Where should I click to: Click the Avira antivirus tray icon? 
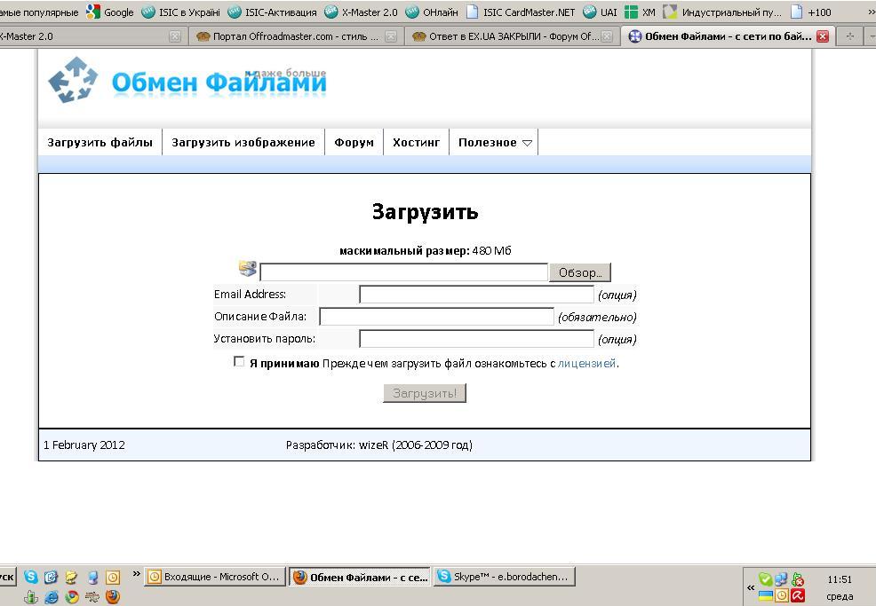click(798, 595)
